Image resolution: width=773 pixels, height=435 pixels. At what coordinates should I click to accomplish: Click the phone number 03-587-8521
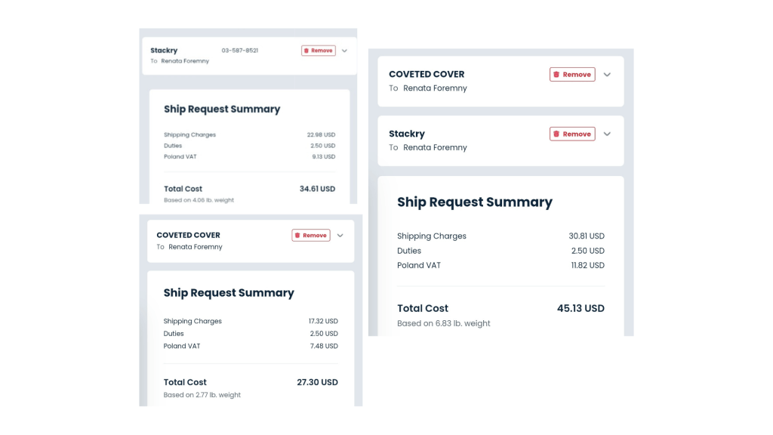240,51
